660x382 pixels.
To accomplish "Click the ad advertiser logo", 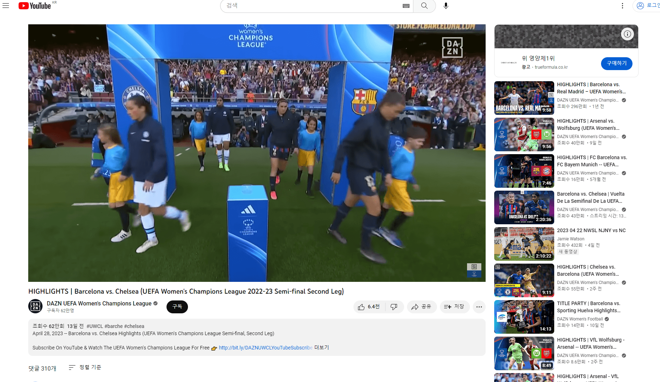I will pos(508,63).
